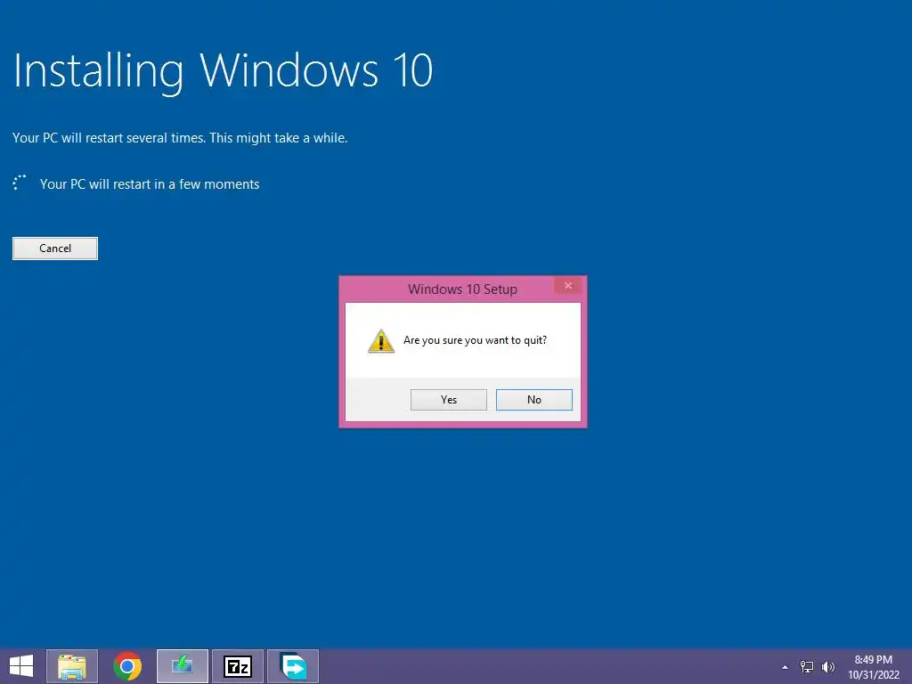912x684 pixels.
Task: Cancel the Windows 10 installation
Action: 55,248
